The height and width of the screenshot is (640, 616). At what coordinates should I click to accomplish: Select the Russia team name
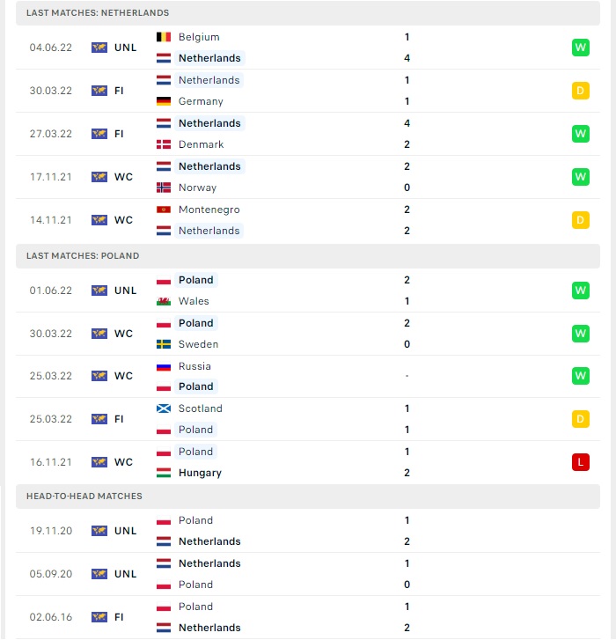[194, 366]
